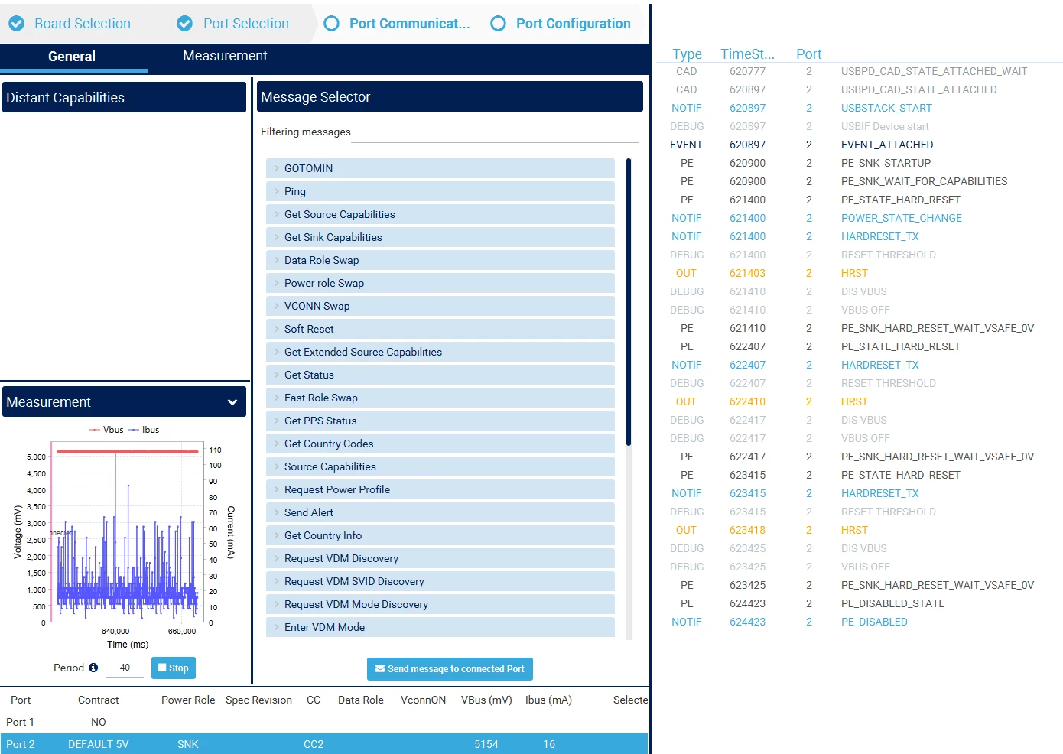Viewport: 1063px width, 754px height.
Task: Click the Port Selection checkmark icon
Action: (185, 24)
